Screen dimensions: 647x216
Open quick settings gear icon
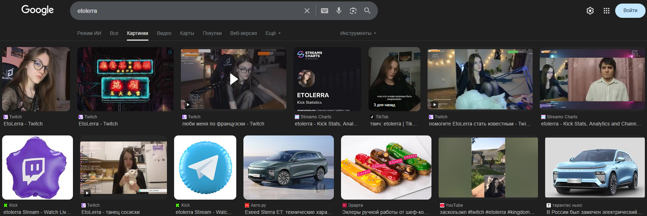tap(590, 11)
